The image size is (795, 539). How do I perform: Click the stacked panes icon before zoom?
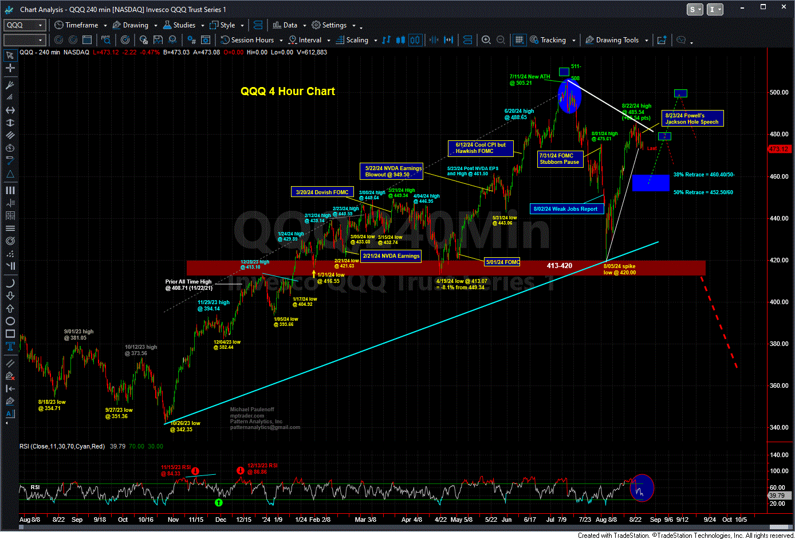point(468,40)
